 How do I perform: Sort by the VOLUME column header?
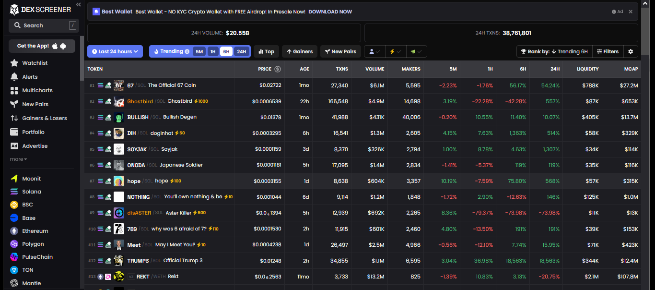tap(374, 69)
